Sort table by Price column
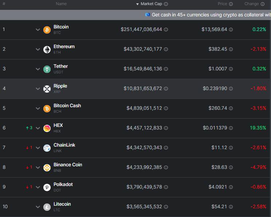The height and width of the screenshot is (217, 271). click(223, 4)
